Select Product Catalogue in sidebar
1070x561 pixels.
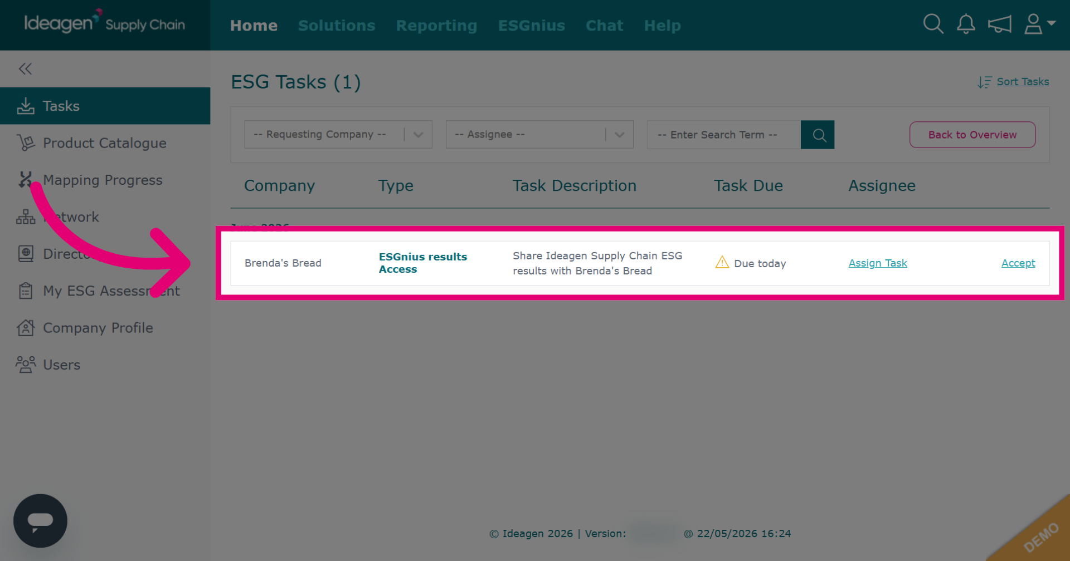click(x=105, y=143)
